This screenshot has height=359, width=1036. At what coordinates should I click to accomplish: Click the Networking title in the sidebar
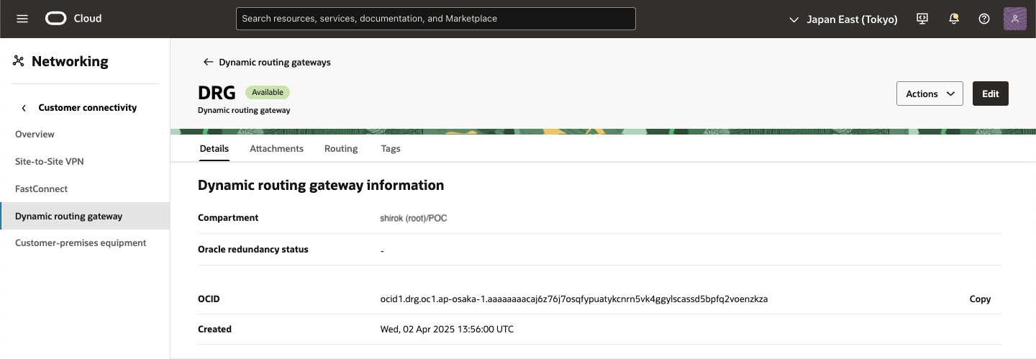pos(70,61)
